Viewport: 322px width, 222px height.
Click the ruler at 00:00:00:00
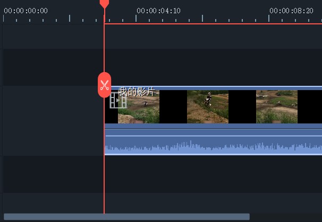[26, 11]
